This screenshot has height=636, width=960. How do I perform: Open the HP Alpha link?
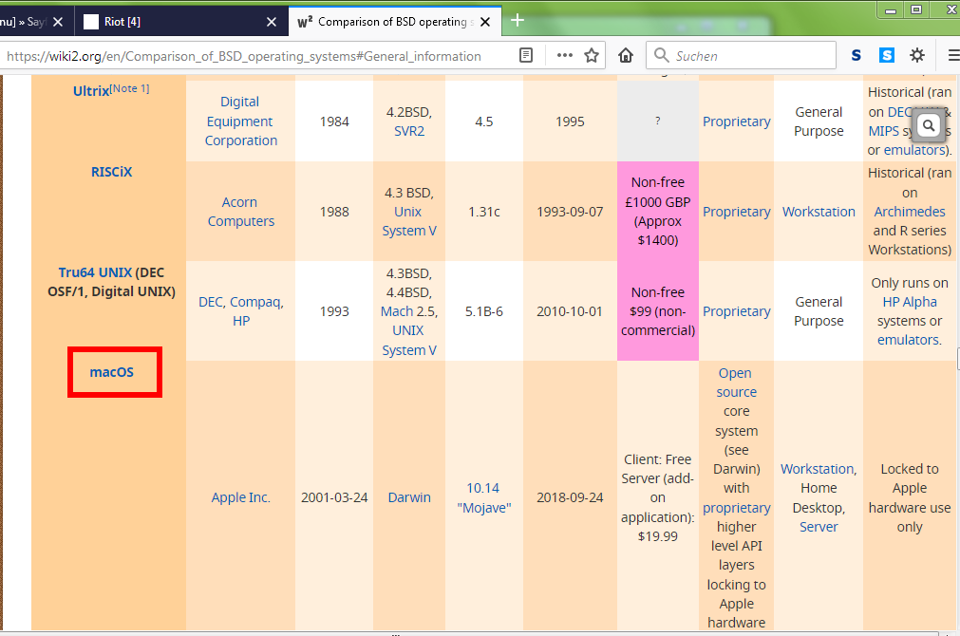(909, 302)
